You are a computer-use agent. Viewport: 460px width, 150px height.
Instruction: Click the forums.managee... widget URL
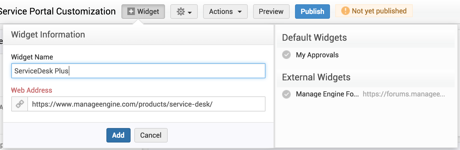click(404, 94)
